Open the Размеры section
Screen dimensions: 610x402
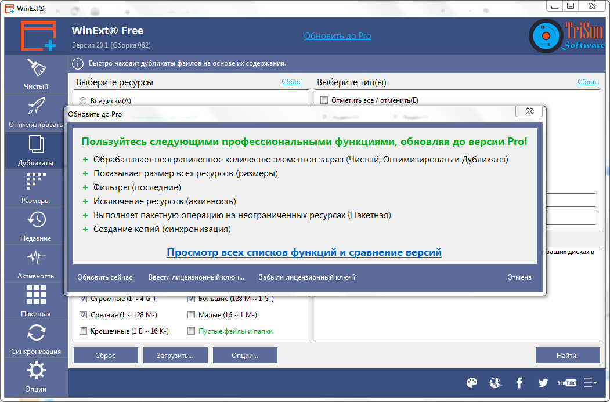point(36,188)
